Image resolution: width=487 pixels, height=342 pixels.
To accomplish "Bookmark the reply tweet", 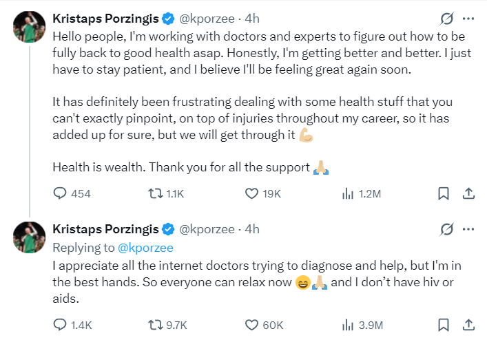I will [443, 325].
